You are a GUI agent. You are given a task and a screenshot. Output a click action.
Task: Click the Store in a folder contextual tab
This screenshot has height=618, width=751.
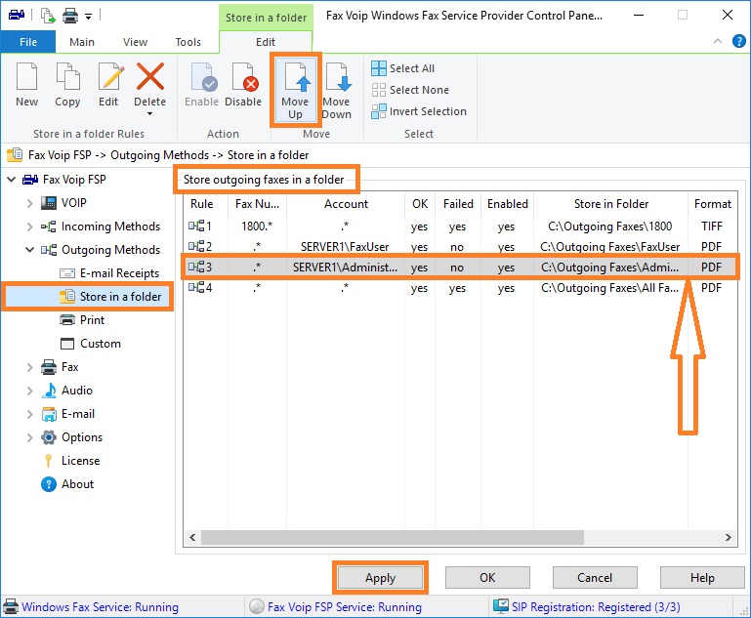(266, 18)
